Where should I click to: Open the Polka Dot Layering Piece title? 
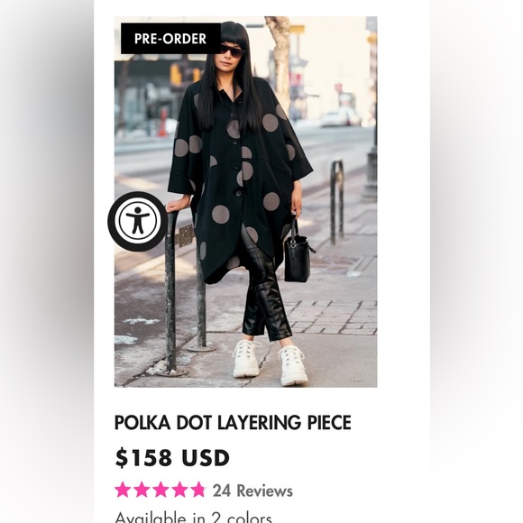233,422
